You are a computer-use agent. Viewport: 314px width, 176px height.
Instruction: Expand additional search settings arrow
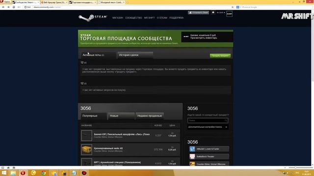point(226,127)
